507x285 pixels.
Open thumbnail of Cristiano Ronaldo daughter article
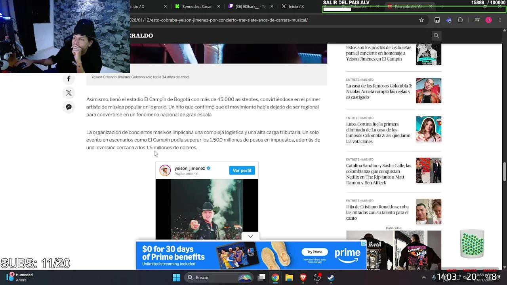coord(429,212)
